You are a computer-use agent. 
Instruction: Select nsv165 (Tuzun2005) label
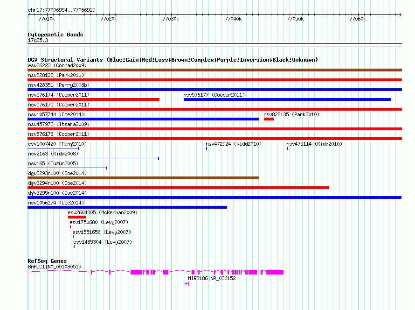click(53, 163)
